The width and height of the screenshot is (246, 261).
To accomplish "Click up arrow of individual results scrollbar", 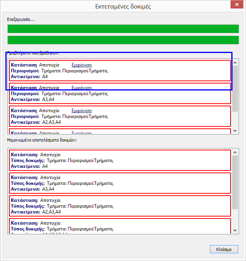I will [x=235, y=152].
